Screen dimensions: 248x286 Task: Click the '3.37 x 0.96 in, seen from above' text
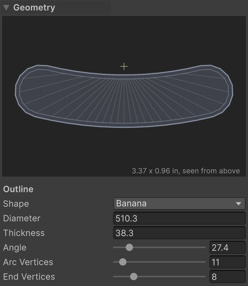[x=186, y=171]
